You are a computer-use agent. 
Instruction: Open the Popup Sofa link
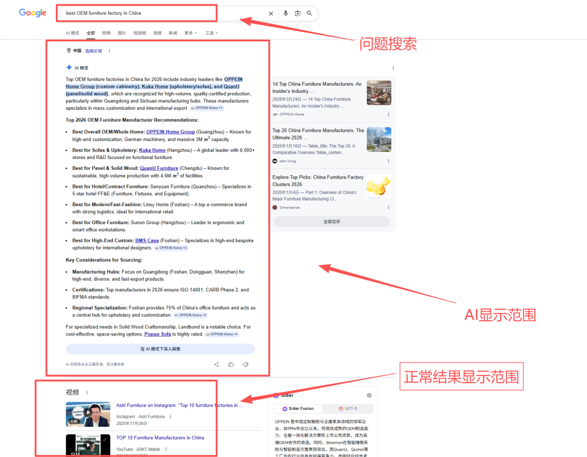click(158, 334)
